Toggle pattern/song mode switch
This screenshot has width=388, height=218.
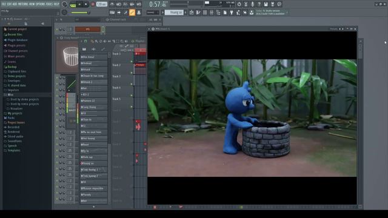(73, 4)
